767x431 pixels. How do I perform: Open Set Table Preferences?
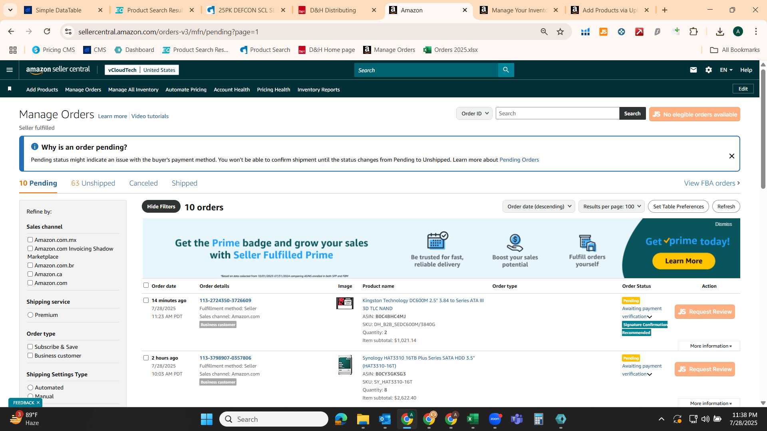click(x=678, y=206)
